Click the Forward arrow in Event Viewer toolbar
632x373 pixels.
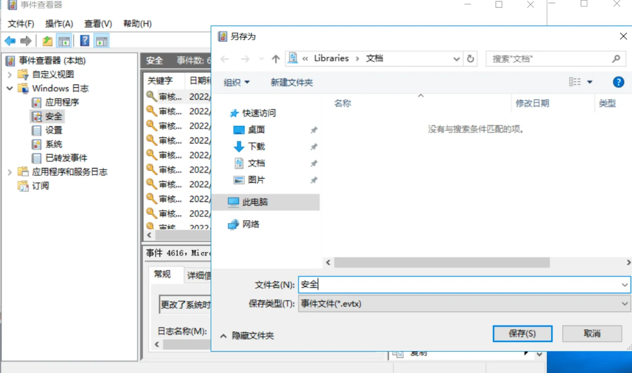point(26,41)
